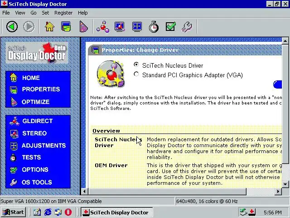Open the View menu
Screen dimensions: 290x218
point(20,13)
